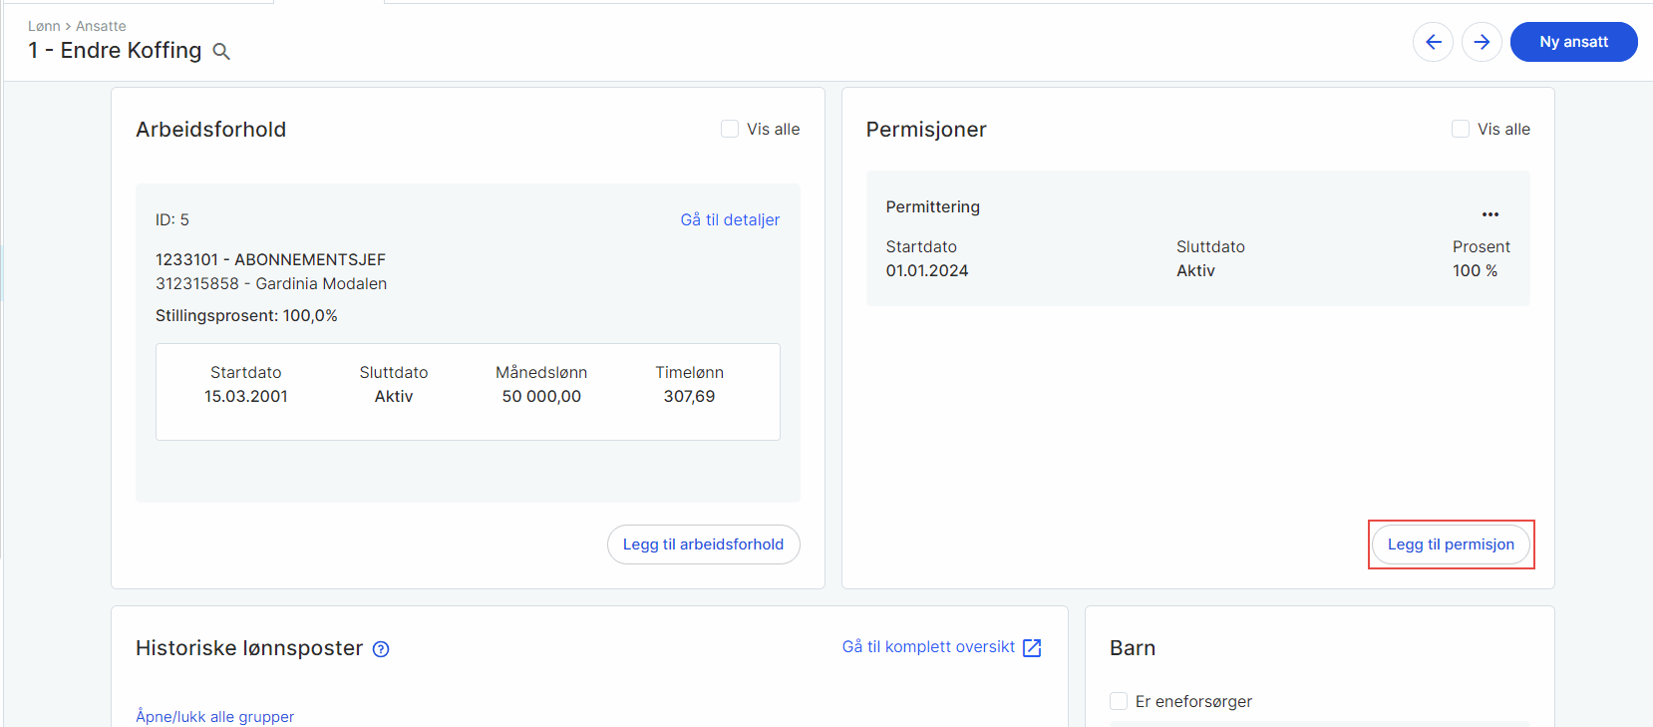Follow the Gå til komplett oversikt link
This screenshot has width=1653, height=727.
[928, 647]
